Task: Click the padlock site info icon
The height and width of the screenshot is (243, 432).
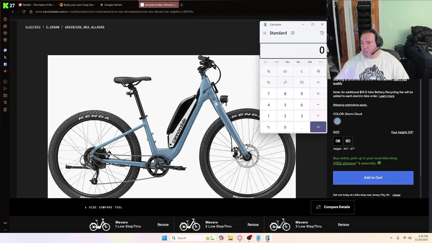Action: (x=31, y=11)
